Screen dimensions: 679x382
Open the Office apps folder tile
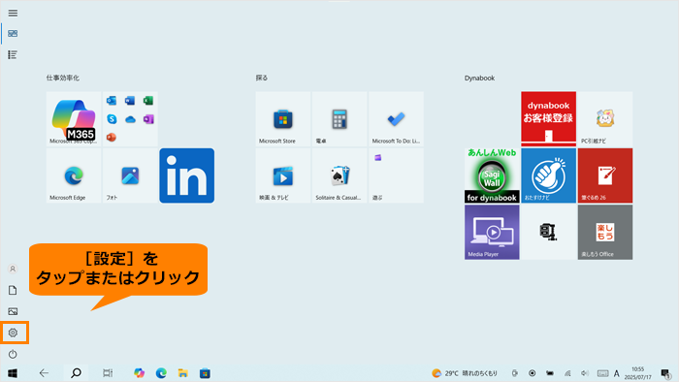130,119
